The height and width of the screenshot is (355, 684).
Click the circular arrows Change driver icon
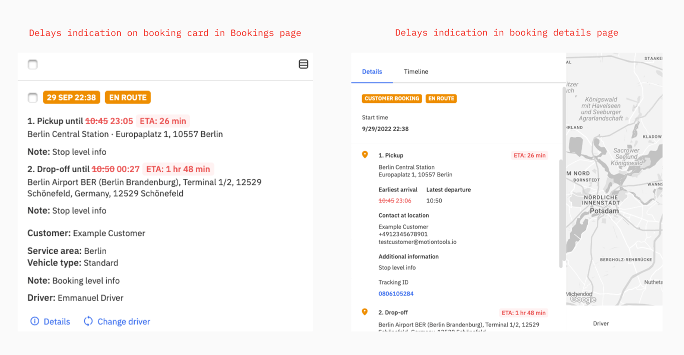(88, 321)
